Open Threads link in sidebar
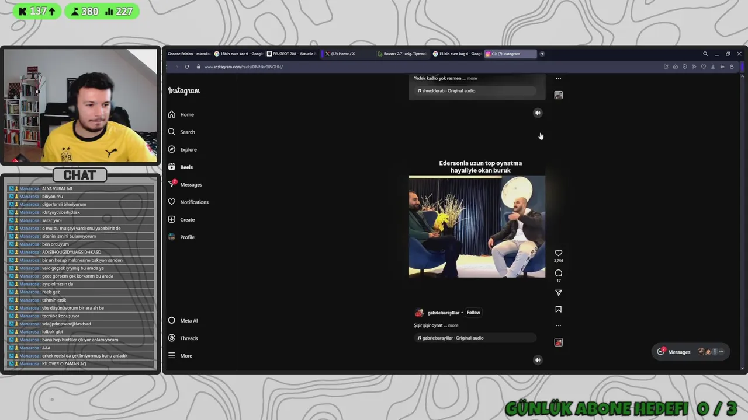The width and height of the screenshot is (748, 420). pos(182,338)
